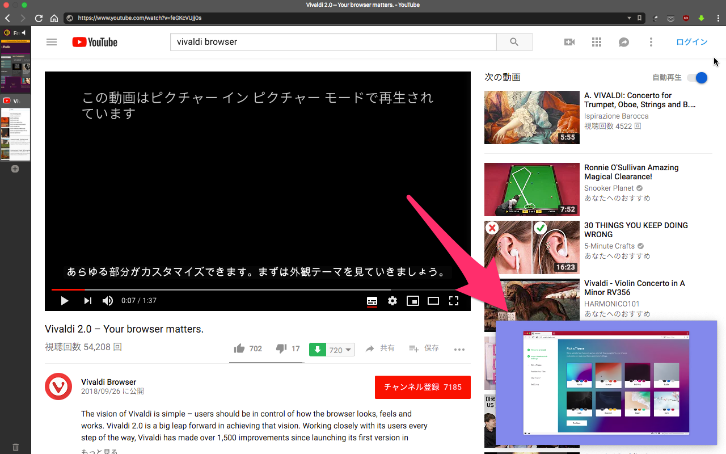Click the 'Ronnie O'Sullivan Amazing Magical Clearance!' title
This screenshot has width=726, height=454.
tap(631, 172)
